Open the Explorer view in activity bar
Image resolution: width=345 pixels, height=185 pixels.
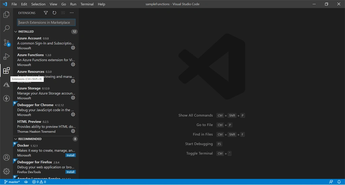tap(6, 14)
